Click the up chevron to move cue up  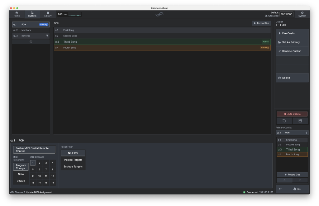(284, 180)
